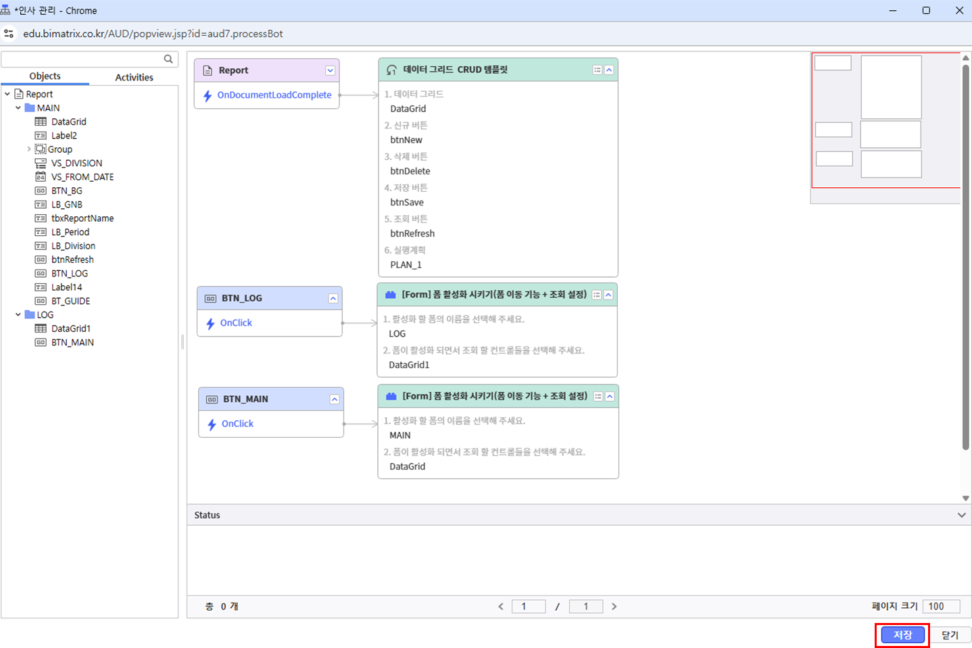
Task: Collapse the BTN_MAIN event node
Action: pyautogui.click(x=334, y=399)
